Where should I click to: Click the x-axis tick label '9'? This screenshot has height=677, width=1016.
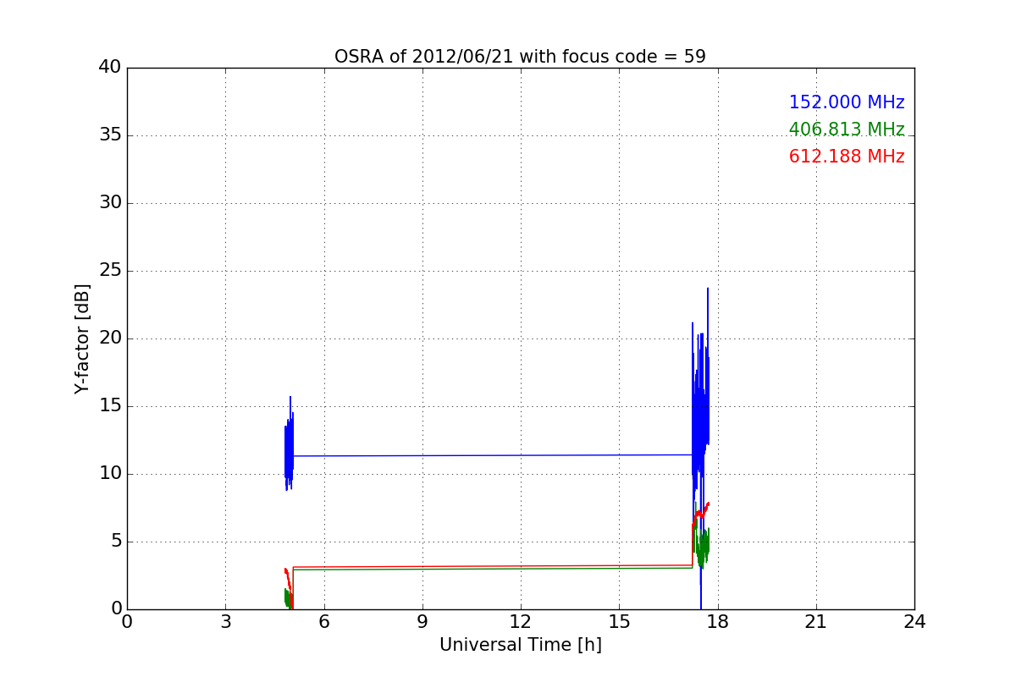422,622
